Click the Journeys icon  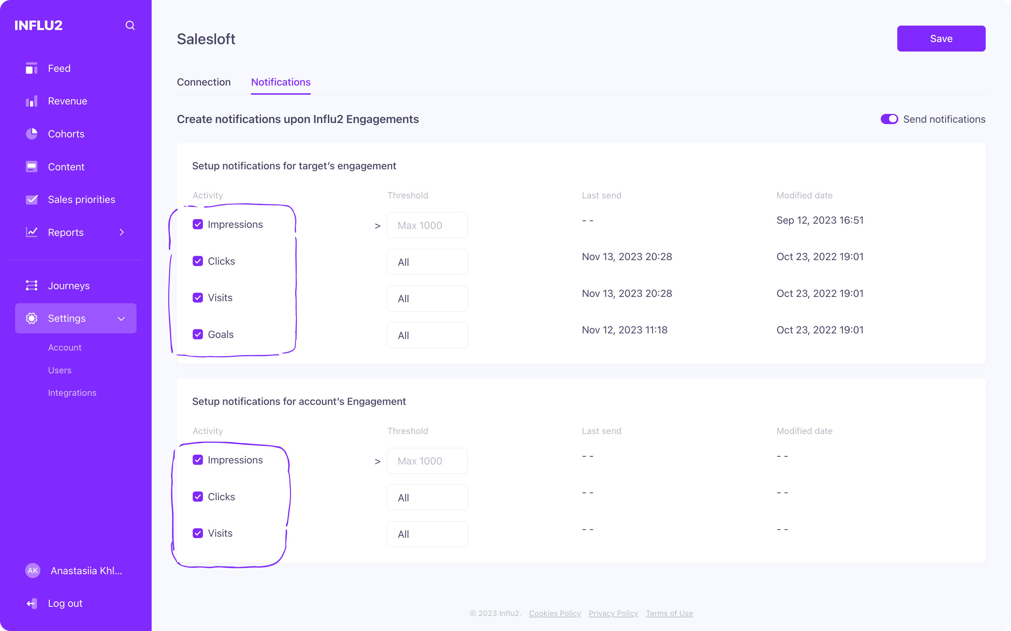tap(31, 285)
